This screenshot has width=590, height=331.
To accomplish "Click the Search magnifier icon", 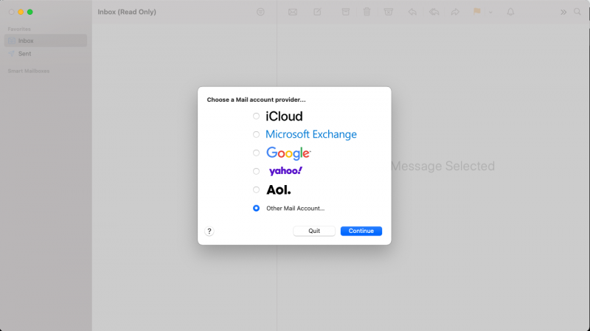I will tap(577, 12).
